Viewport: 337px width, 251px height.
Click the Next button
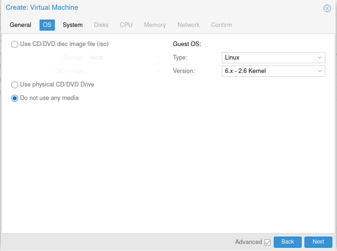click(318, 242)
